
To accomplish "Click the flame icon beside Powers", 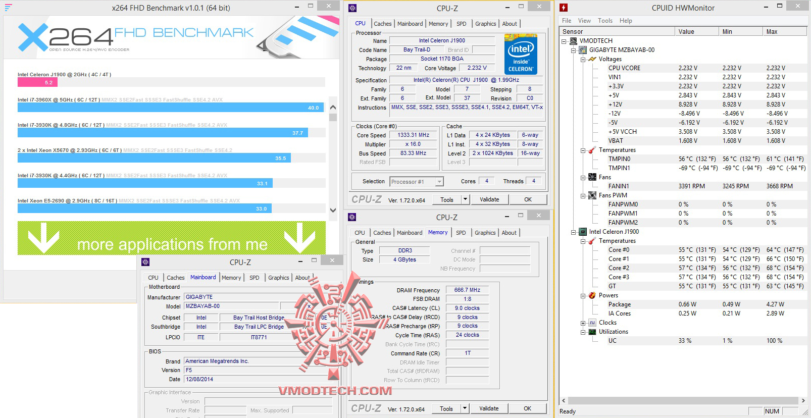I will click(x=592, y=295).
